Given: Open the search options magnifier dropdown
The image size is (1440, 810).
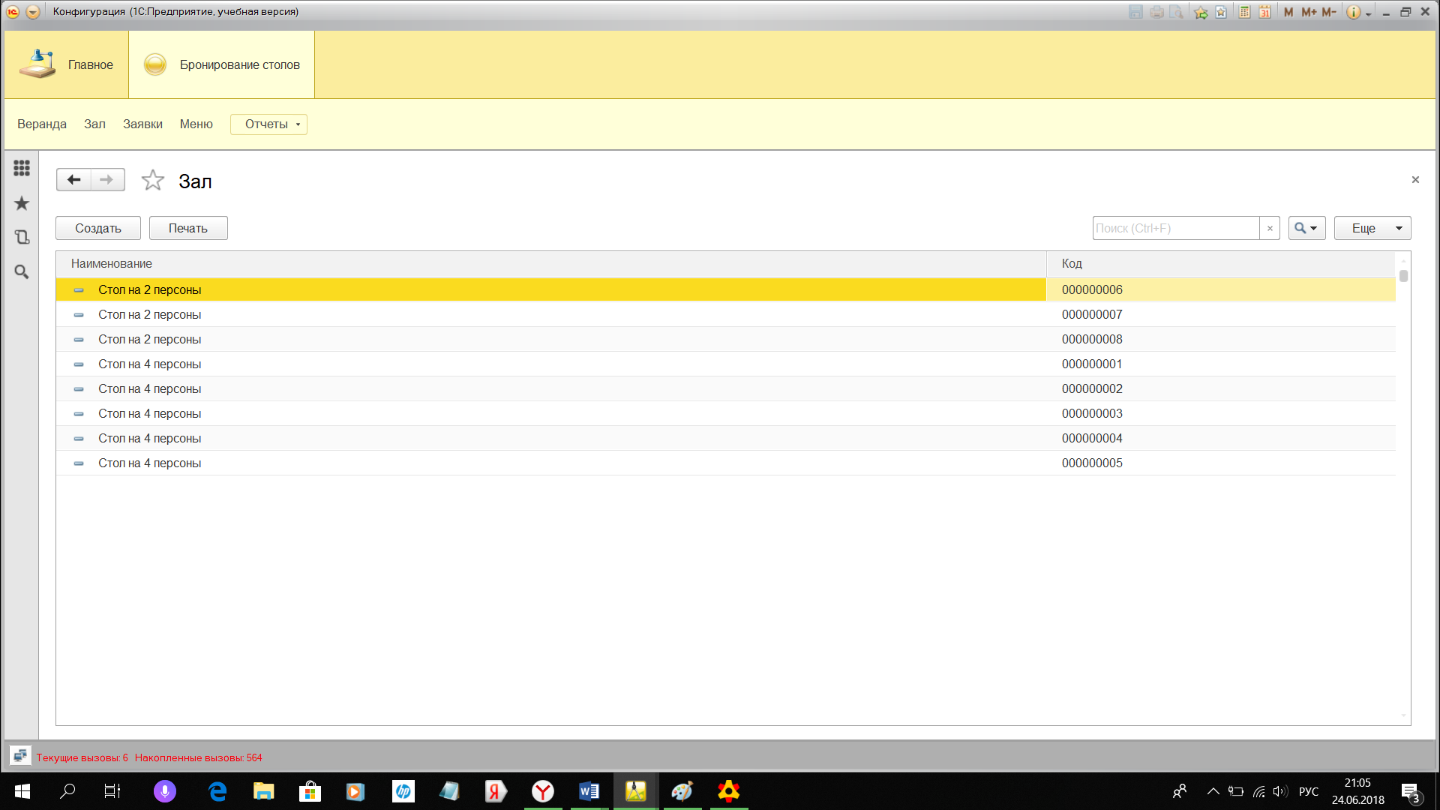Looking at the screenshot, I should (1306, 228).
